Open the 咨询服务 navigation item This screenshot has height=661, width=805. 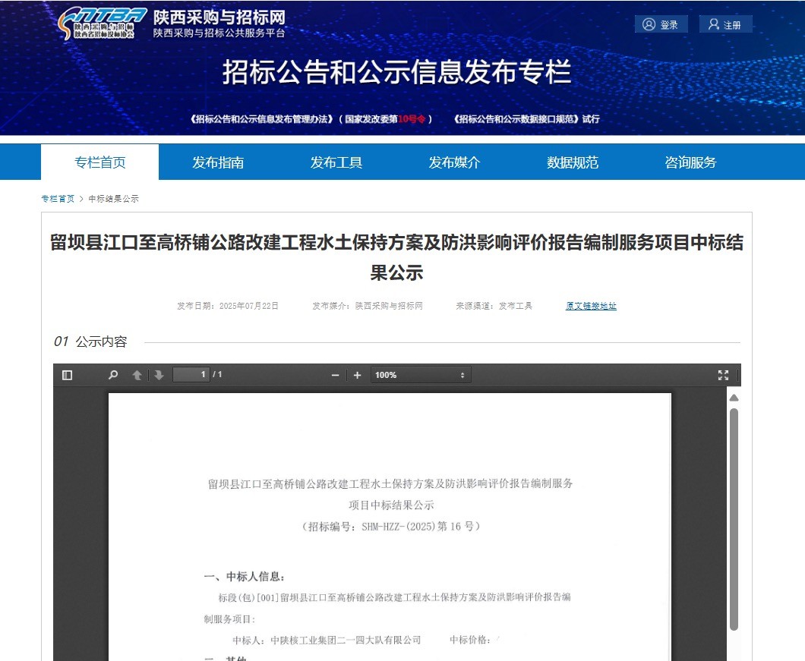click(690, 162)
